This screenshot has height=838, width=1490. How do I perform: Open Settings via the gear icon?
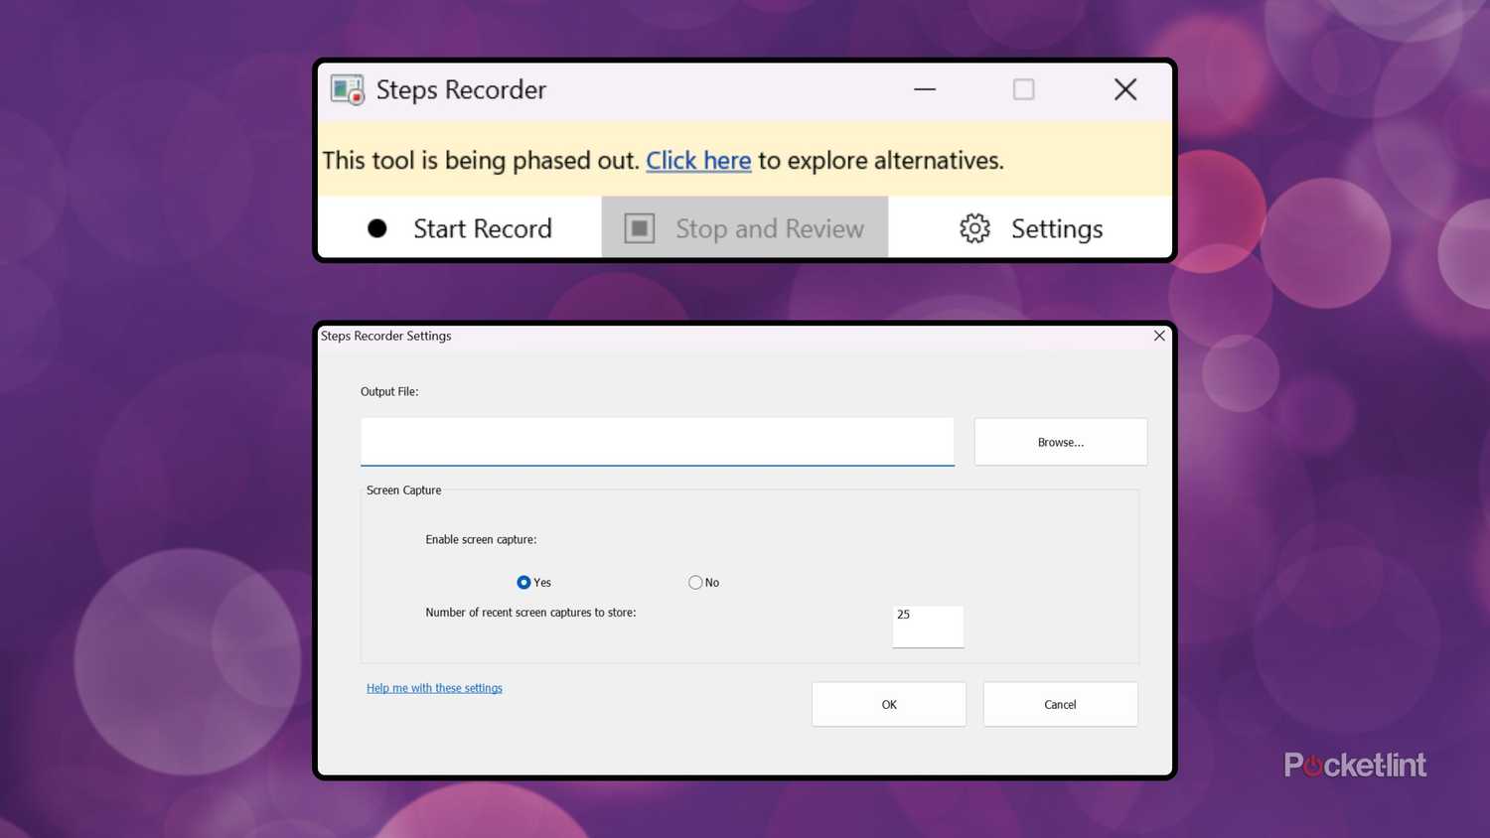point(974,228)
